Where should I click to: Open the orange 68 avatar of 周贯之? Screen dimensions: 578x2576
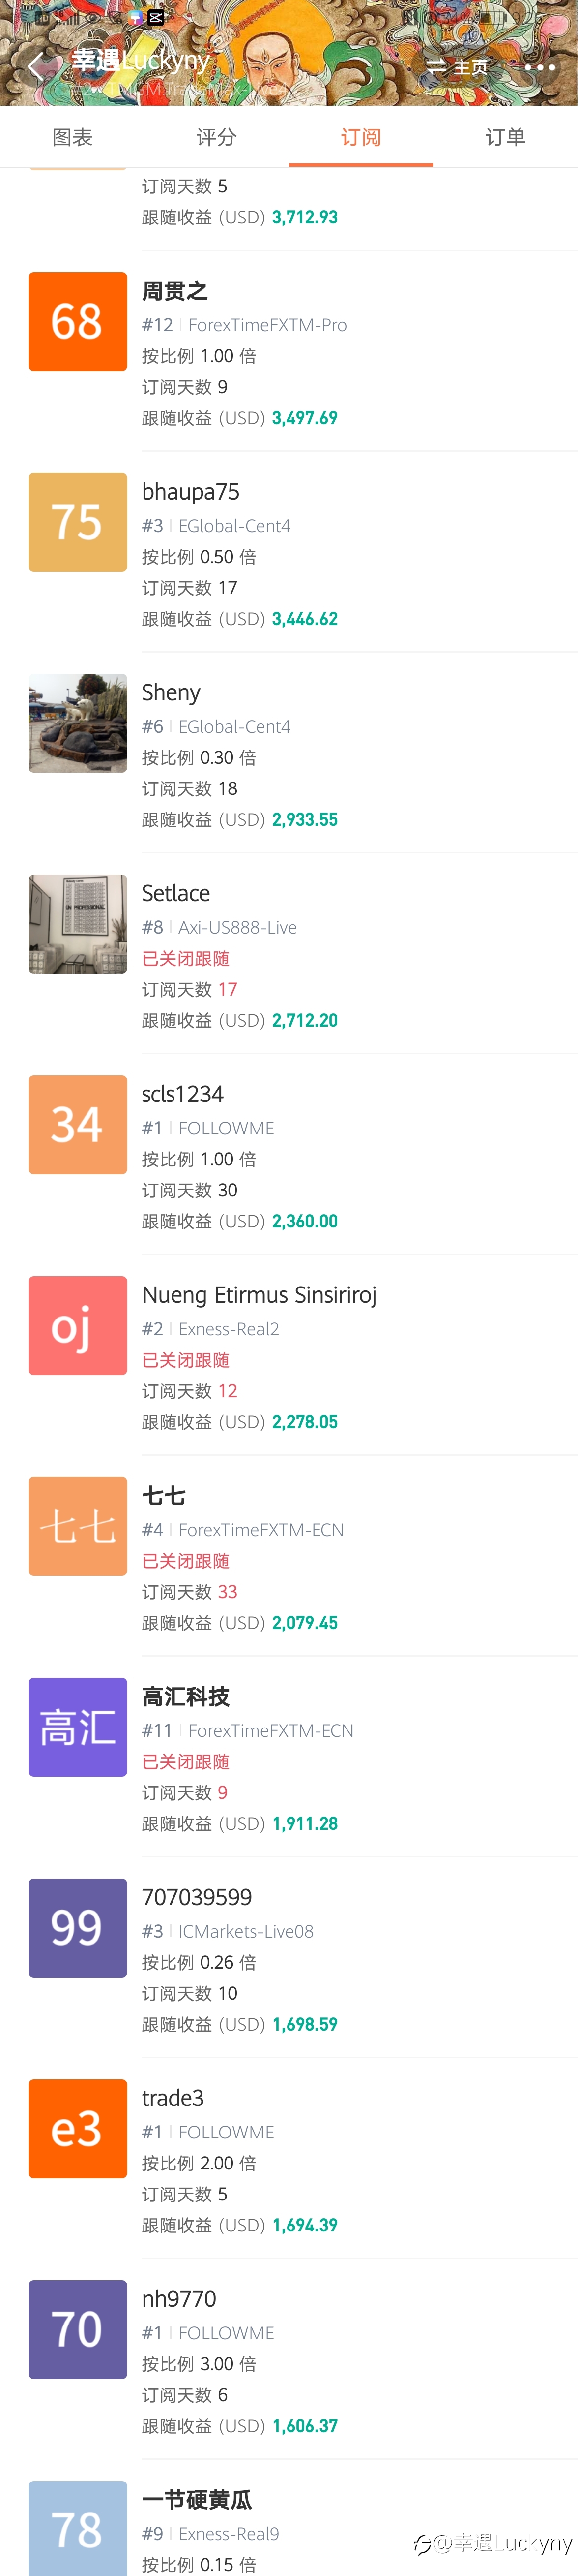point(78,321)
